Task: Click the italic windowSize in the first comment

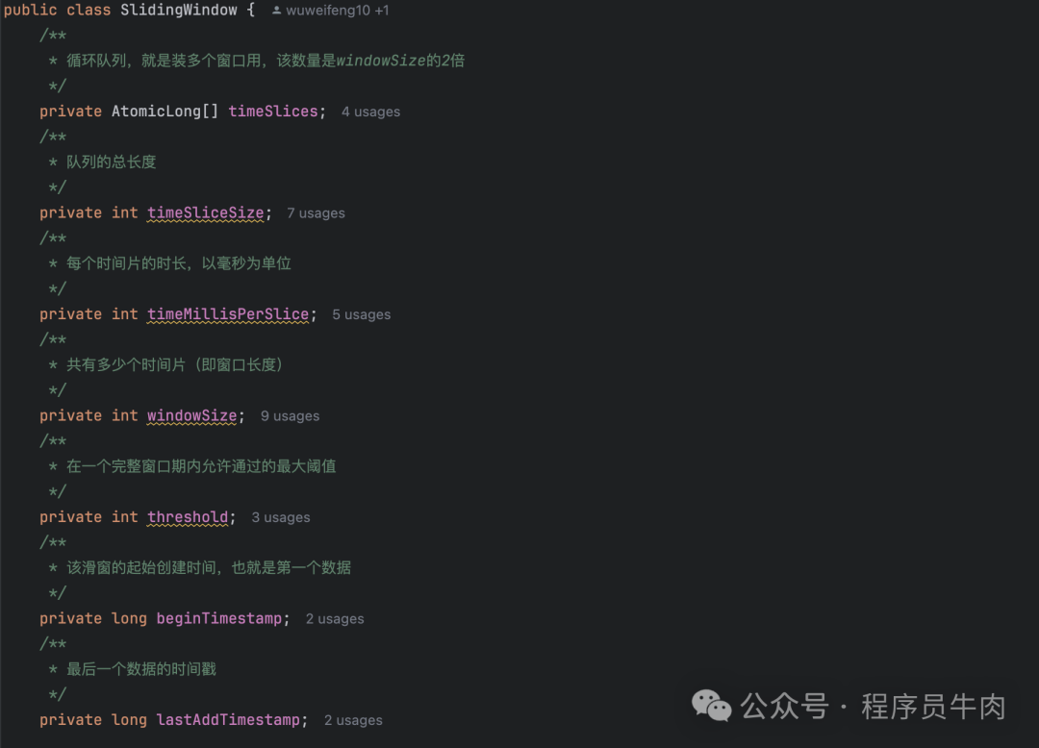Action: pyautogui.click(x=380, y=61)
